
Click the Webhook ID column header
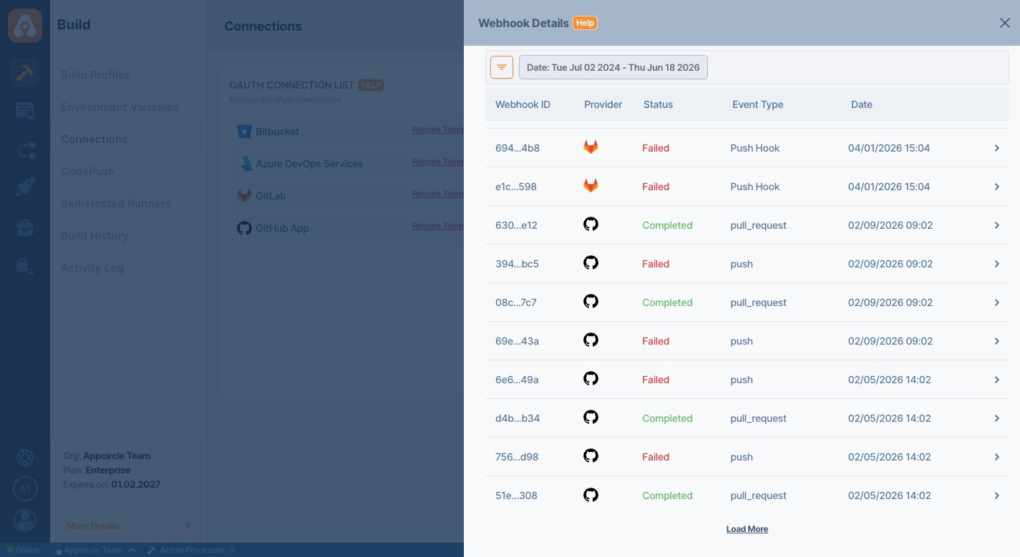tap(523, 104)
